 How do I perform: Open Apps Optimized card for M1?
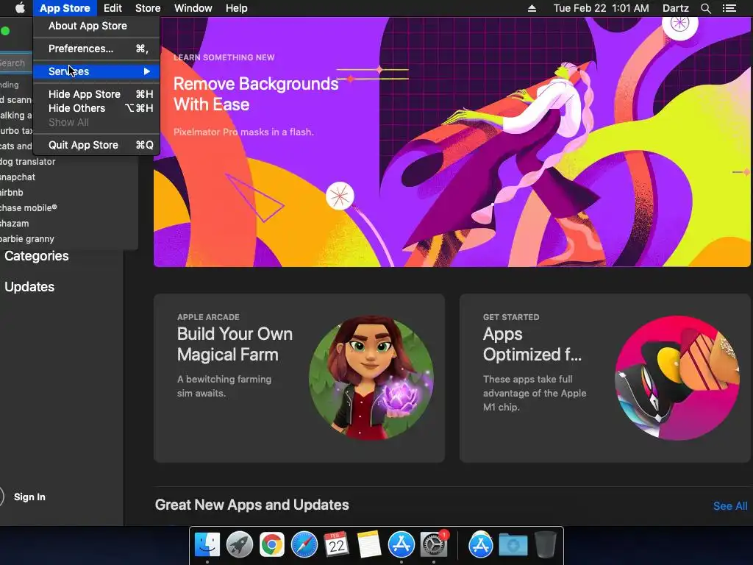click(605, 378)
